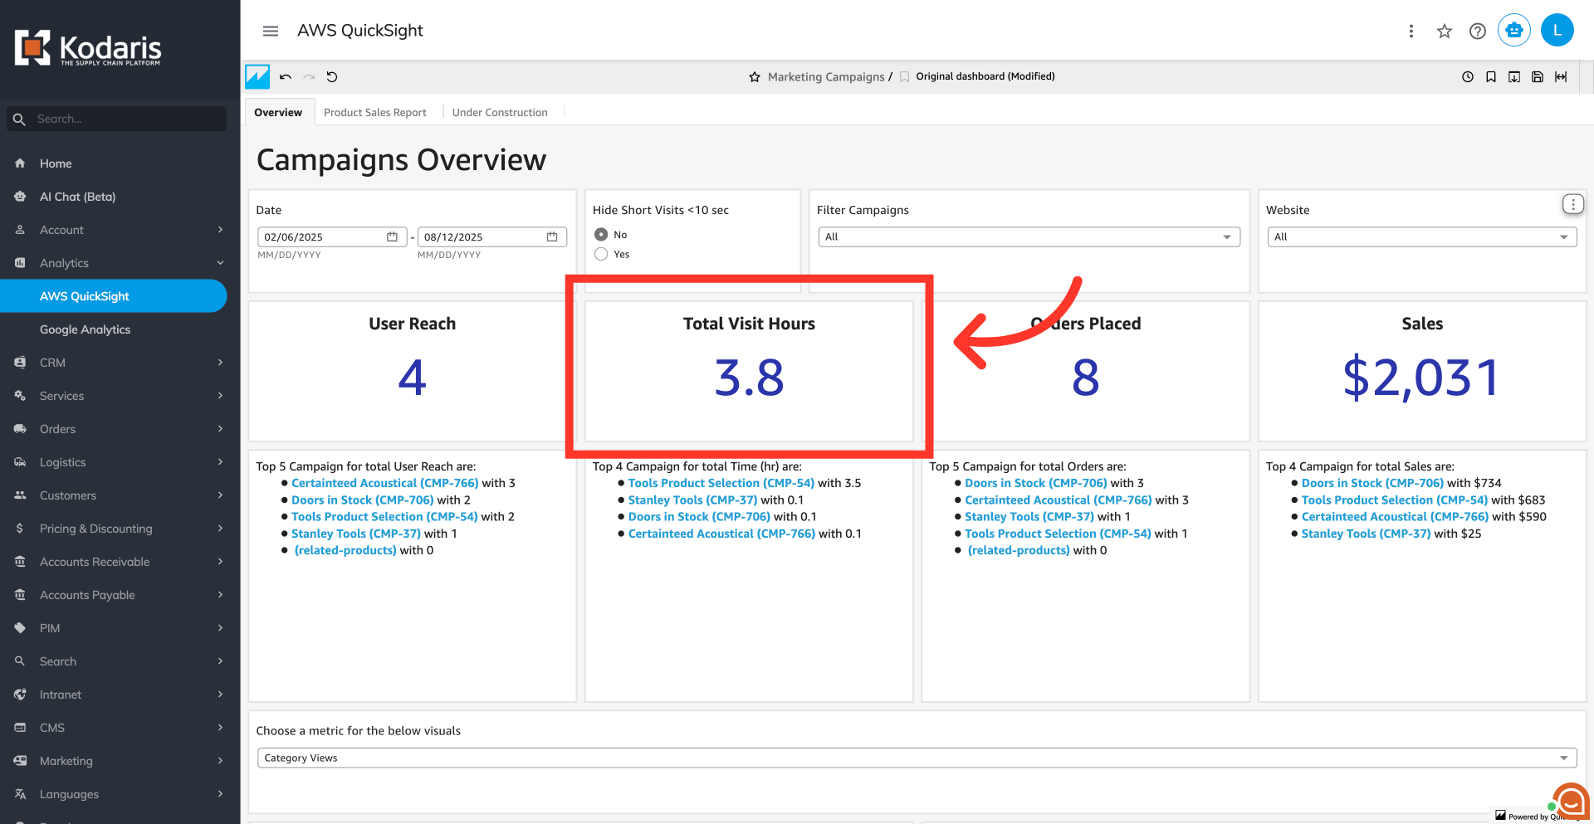Click the bookmark icon beside Original dashboard
Image resolution: width=1594 pixels, height=824 pixels.
pos(905,77)
